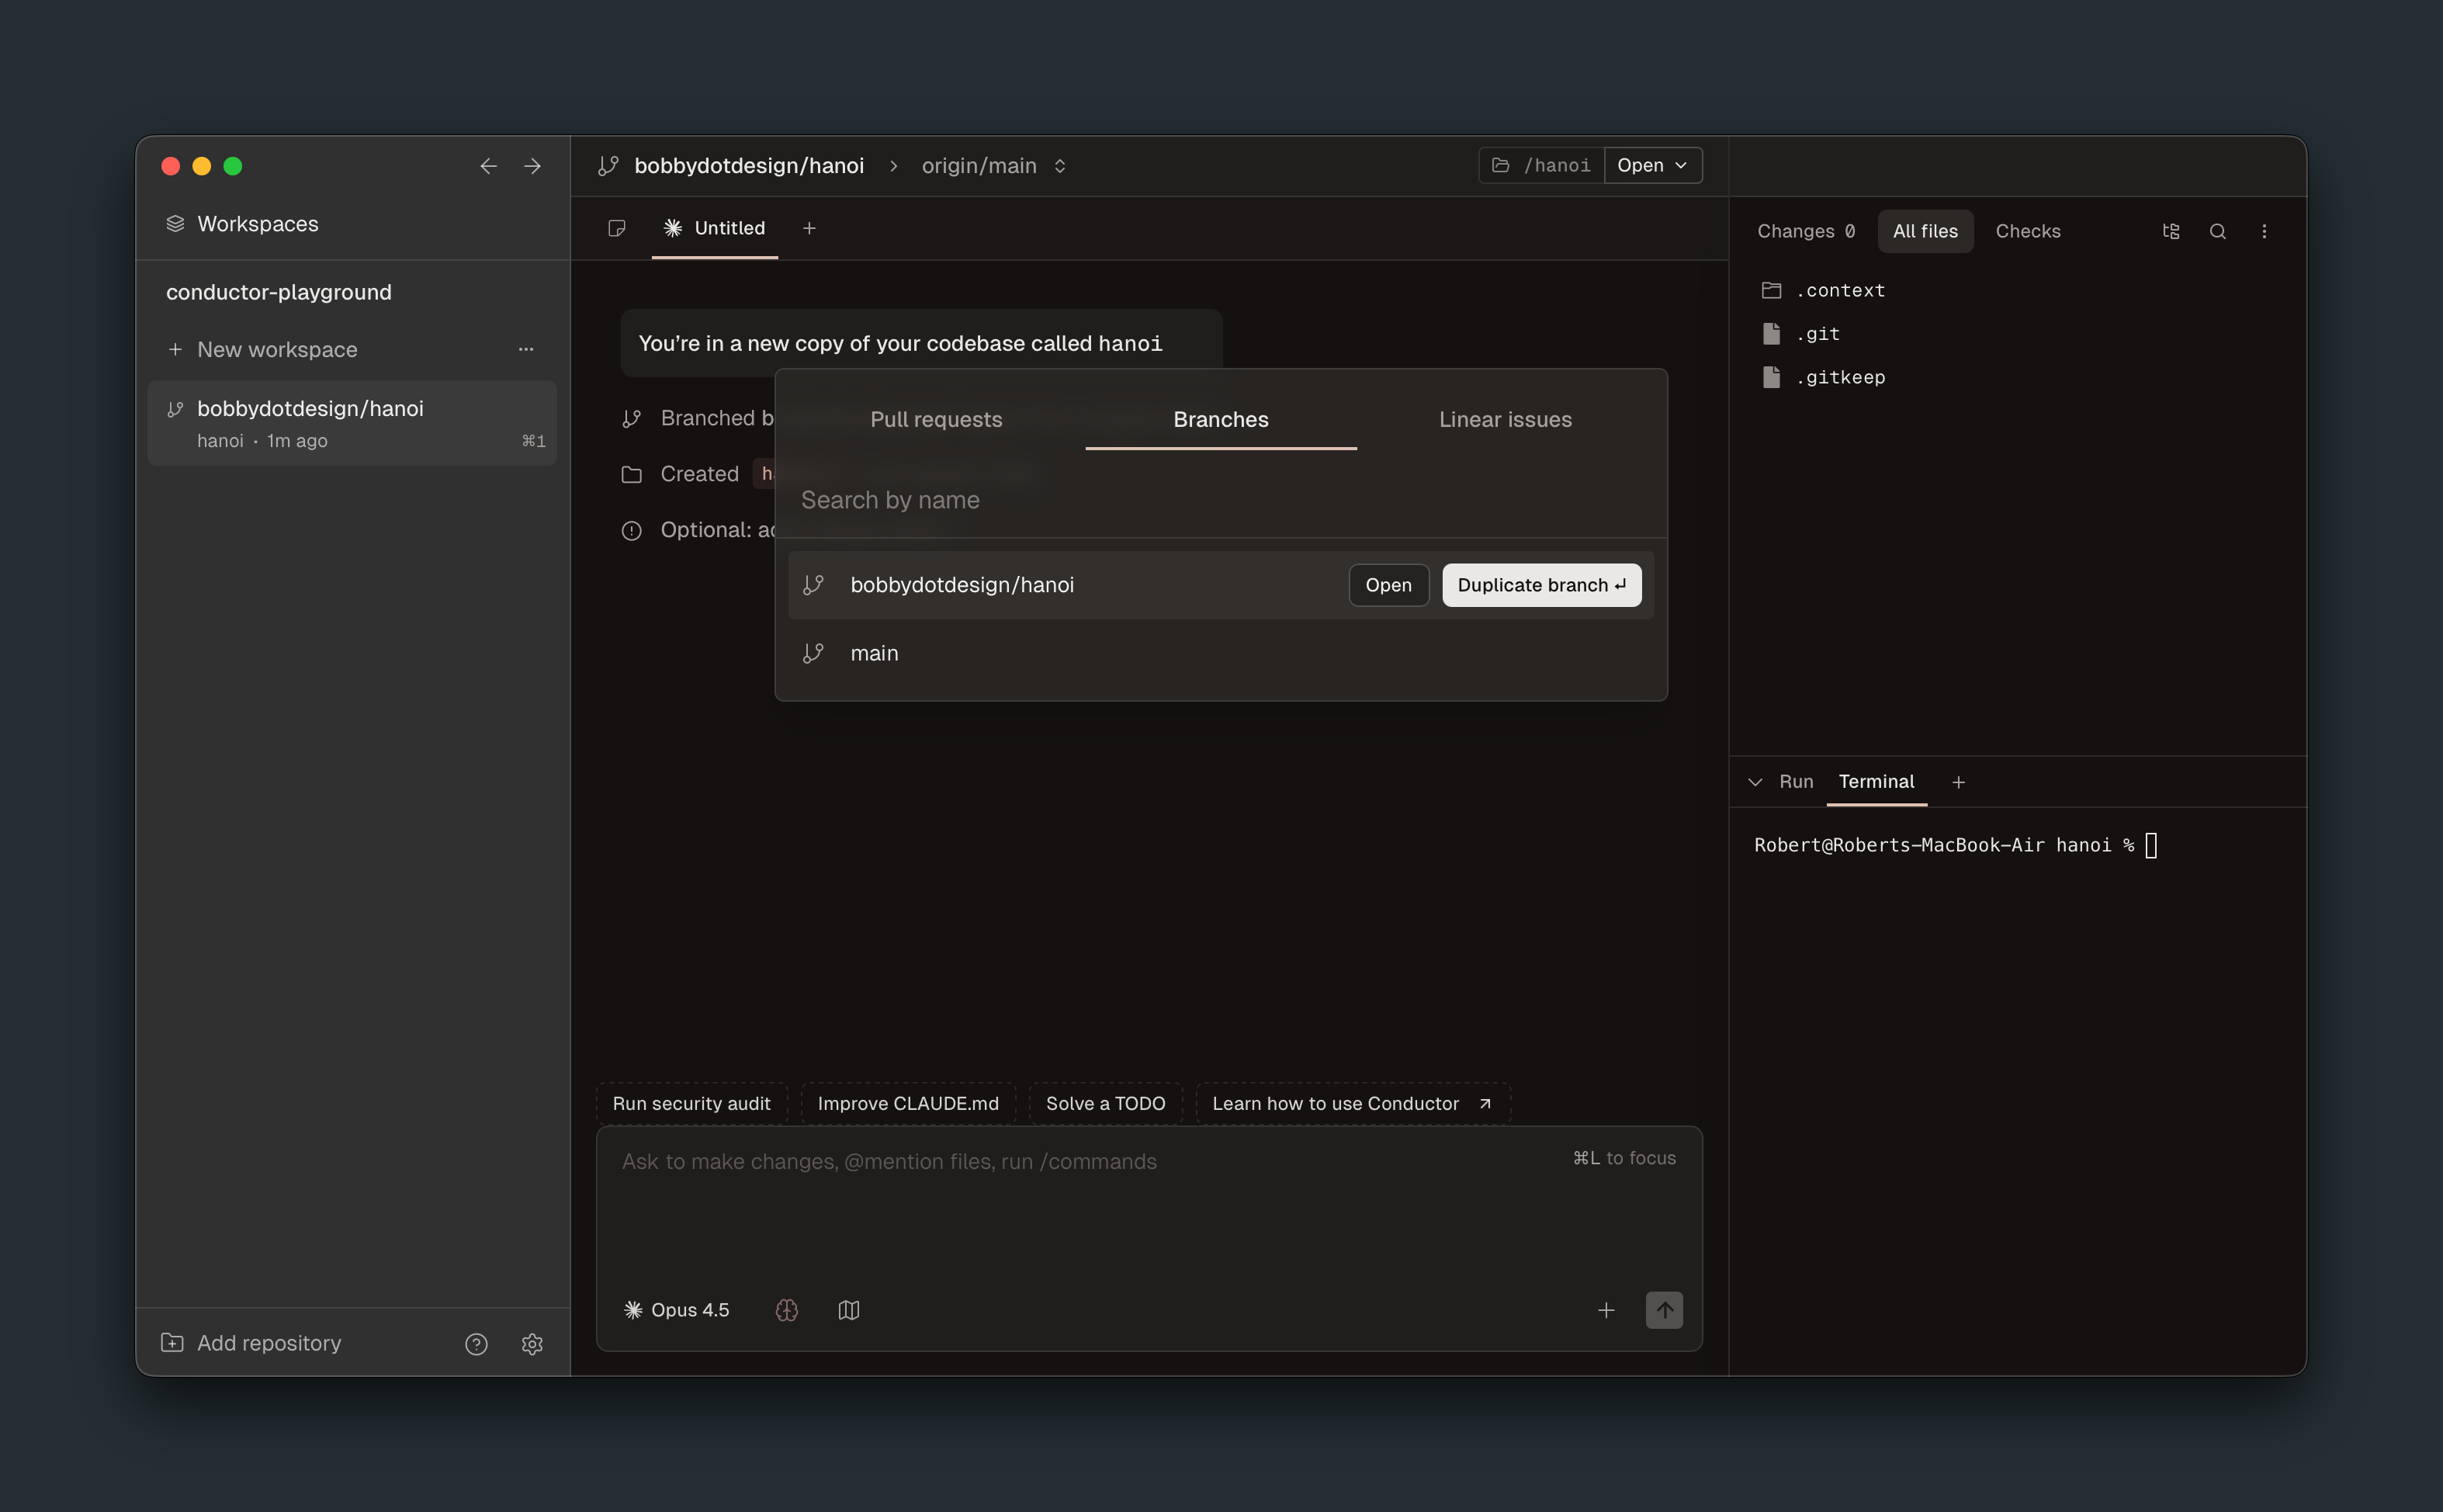Click the send arrow button
The height and width of the screenshot is (1512, 2443).
coord(1663,1310)
